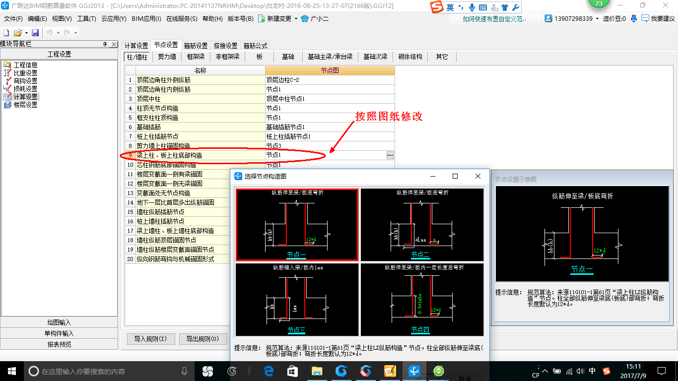
Task: Click the New file icon in toolbar
Action: pyautogui.click(x=6, y=32)
